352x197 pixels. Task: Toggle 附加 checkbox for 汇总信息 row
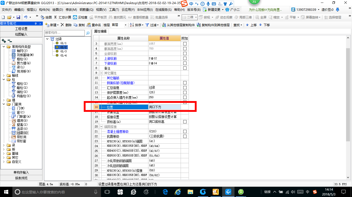[x=185, y=88]
